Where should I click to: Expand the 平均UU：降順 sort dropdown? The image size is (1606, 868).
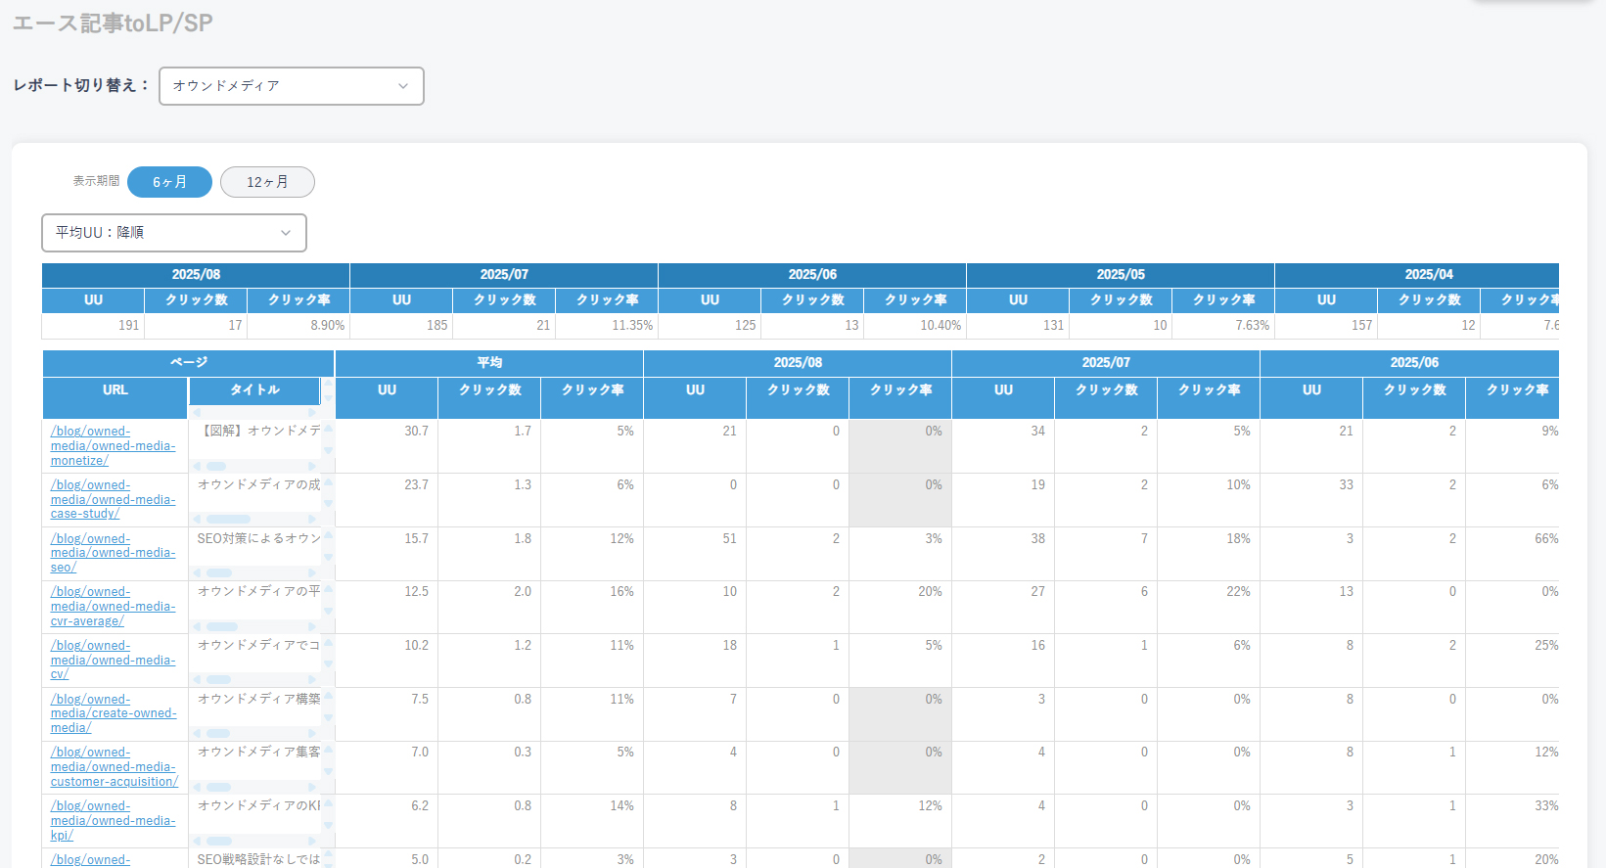[173, 233]
